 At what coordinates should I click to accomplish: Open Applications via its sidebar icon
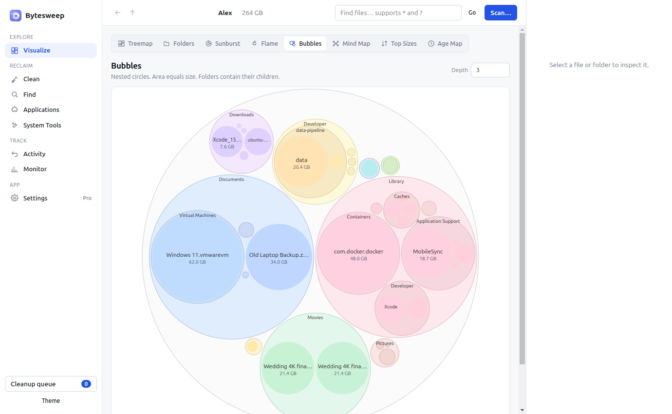coord(15,109)
